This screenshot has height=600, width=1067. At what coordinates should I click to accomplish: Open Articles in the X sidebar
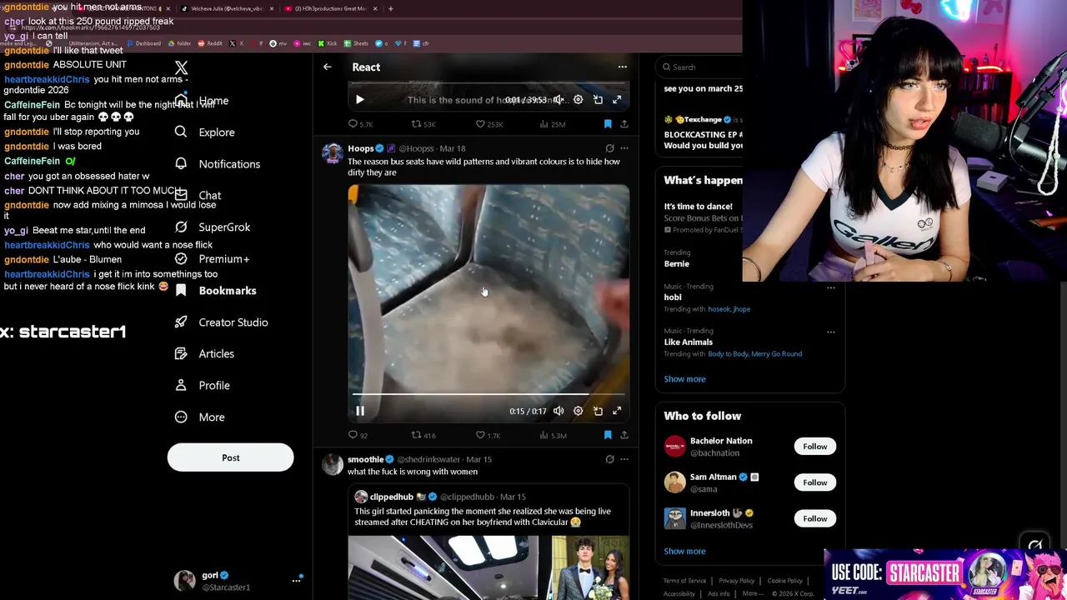[204, 354]
